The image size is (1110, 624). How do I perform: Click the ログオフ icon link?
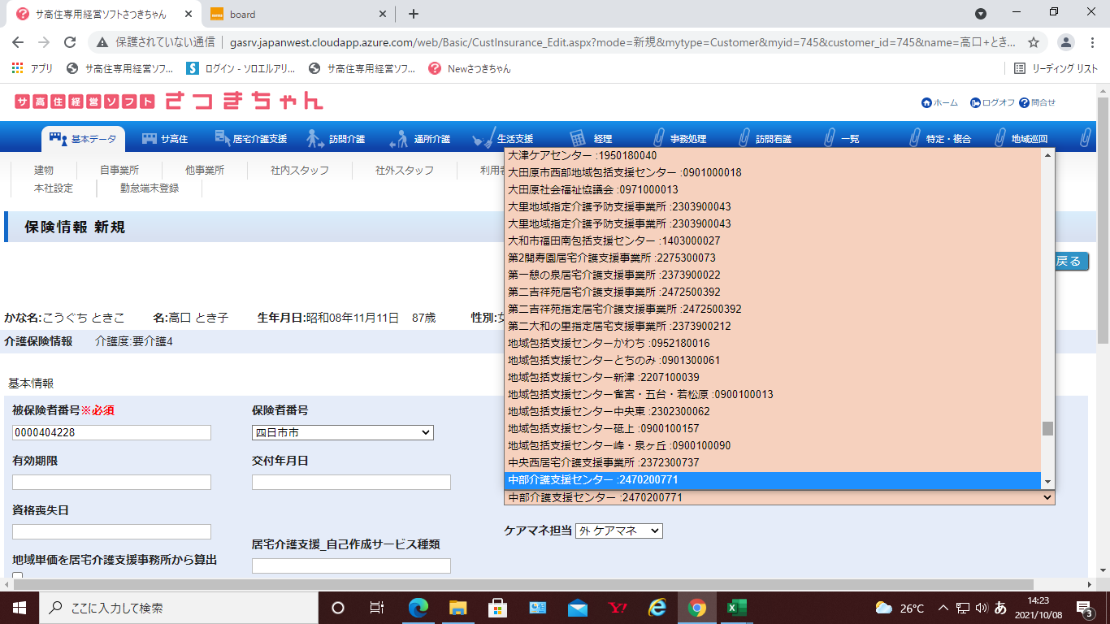tap(975, 103)
